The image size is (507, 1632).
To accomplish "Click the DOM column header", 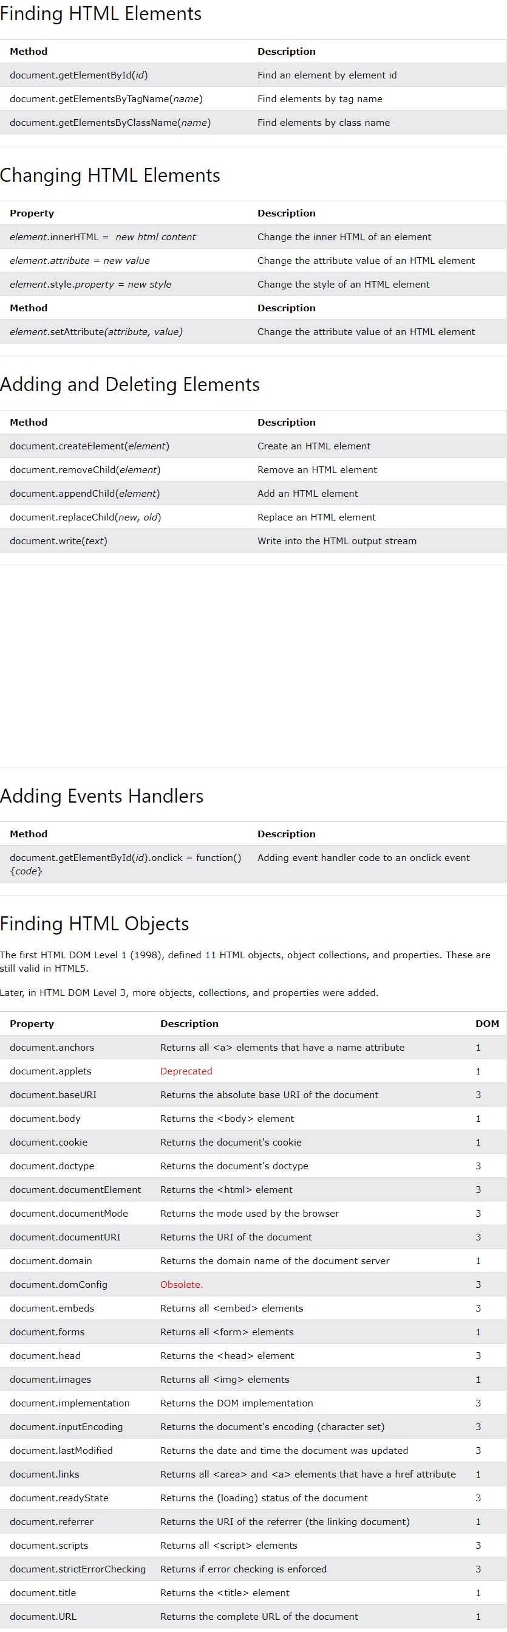I will [x=487, y=1023].
